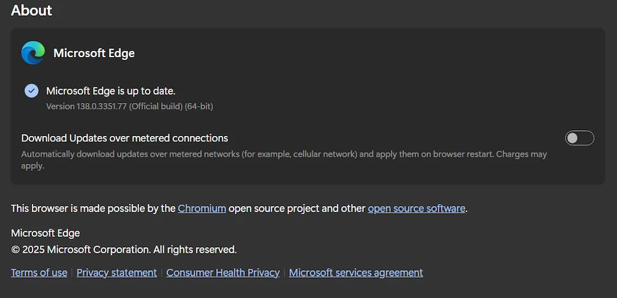Click the About page heading
The image size is (617, 298).
click(x=31, y=10)
